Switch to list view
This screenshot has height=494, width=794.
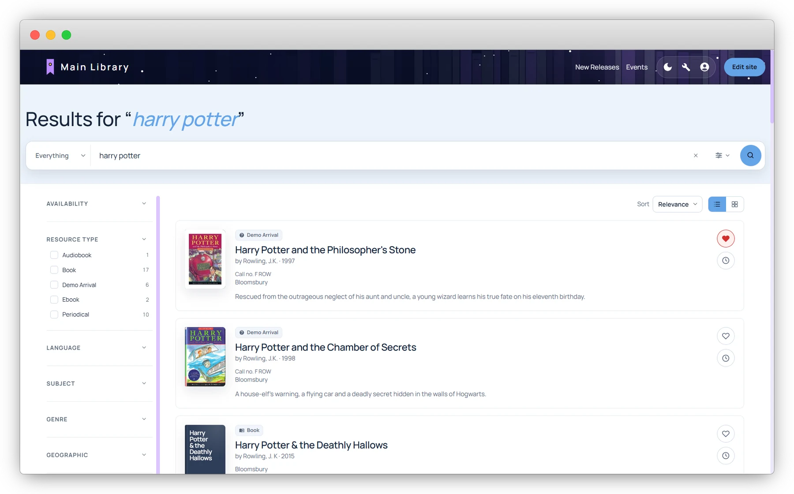717,204
